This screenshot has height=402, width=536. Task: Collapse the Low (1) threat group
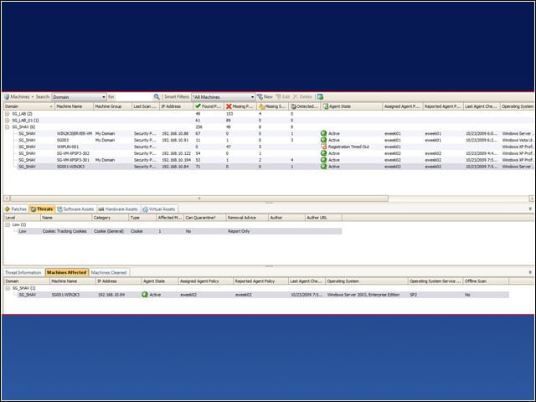point(8,225)
